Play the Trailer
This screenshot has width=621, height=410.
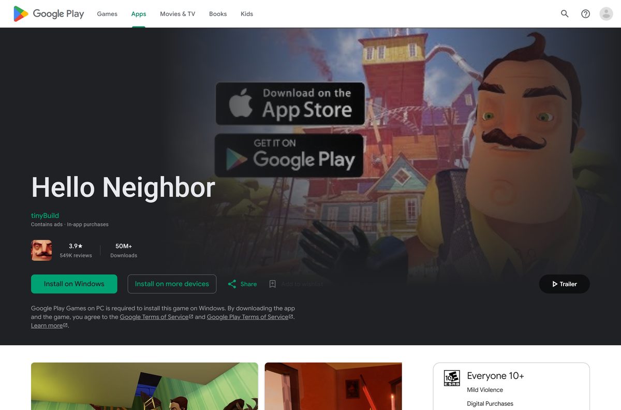click(x=564, y=284)
